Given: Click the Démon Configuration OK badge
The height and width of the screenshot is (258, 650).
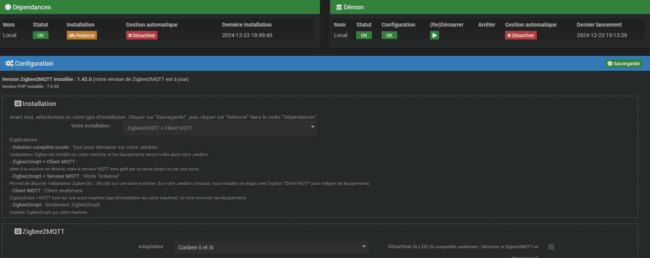Looking at the screenshot, I should click(x=389, y=35).
